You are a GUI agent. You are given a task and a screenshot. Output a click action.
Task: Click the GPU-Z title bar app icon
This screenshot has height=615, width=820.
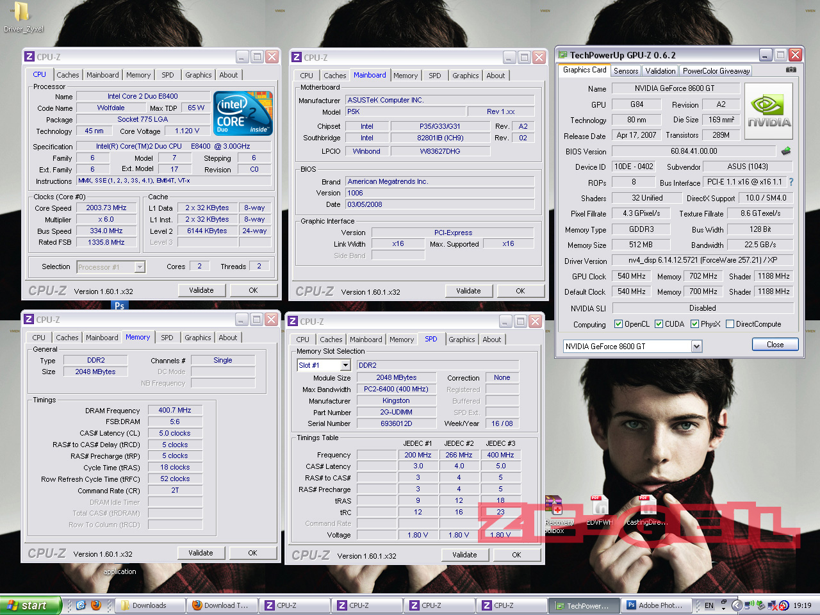[563, 55]
